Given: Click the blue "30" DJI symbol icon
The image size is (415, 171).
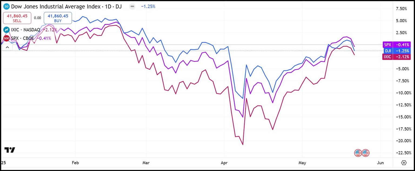Looking at the screenshot, I should 6,6.
